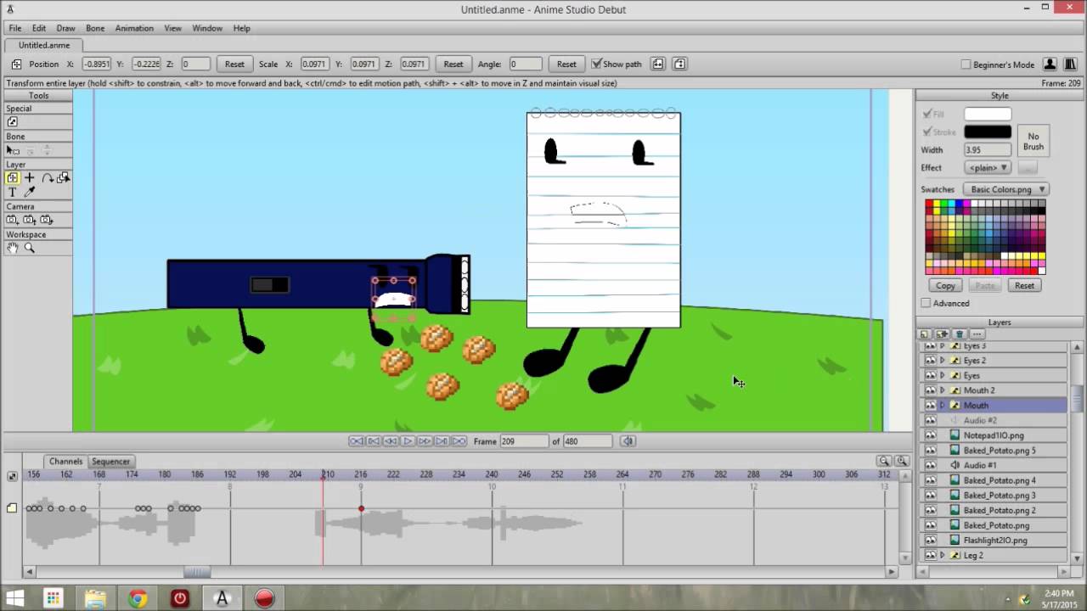
Task: Switch to the Channels tab
Action: pos(65,461)
